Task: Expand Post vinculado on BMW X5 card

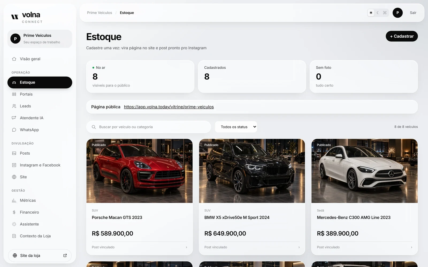Action: point(252,247)
